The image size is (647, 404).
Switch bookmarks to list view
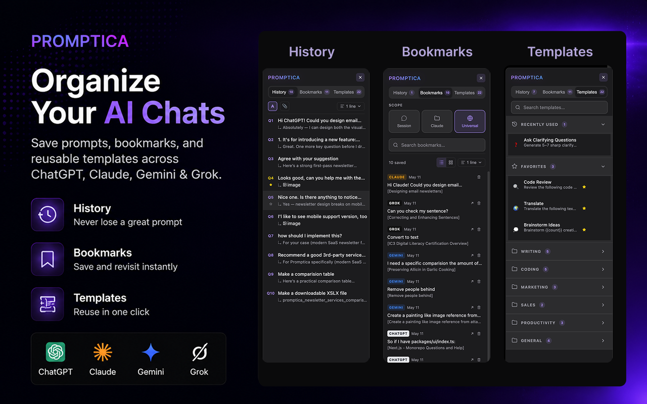(441, 163)
